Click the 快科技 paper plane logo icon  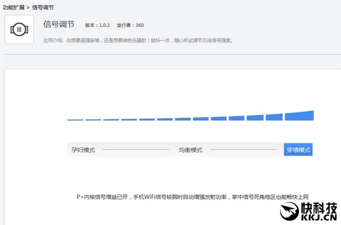(x=289, y=211)
